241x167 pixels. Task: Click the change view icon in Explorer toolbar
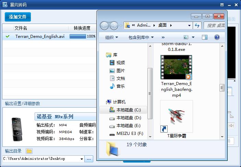click(x=186, y=37)
